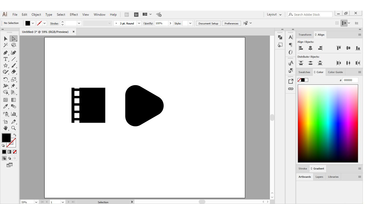The image size is (365, 204).
Task: Pick a color from the spectrum picker
Action: click(x=328, y=124)
